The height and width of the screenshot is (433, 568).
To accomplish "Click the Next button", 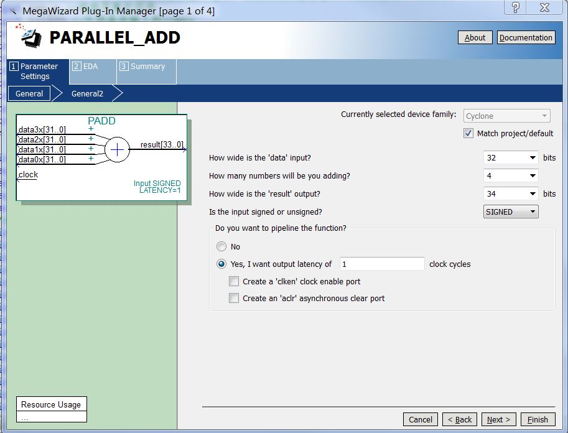I will (x=499, y=419).
